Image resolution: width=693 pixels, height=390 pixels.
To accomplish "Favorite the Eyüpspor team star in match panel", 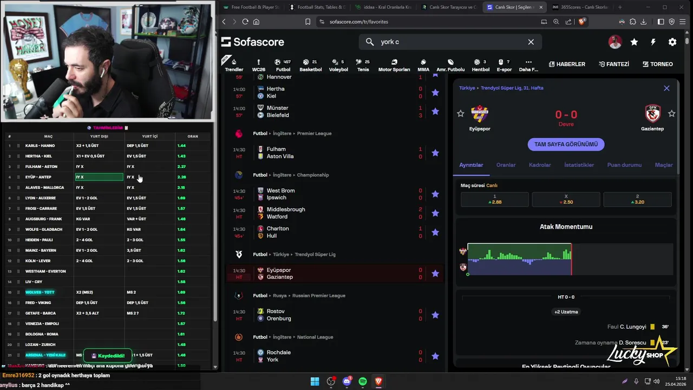I will (x=461, y=114).
